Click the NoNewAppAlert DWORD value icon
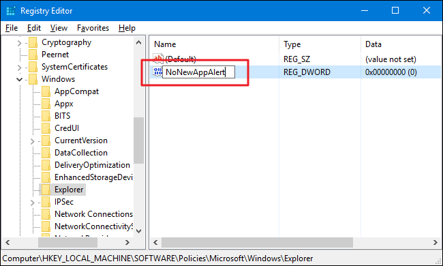 157,72
